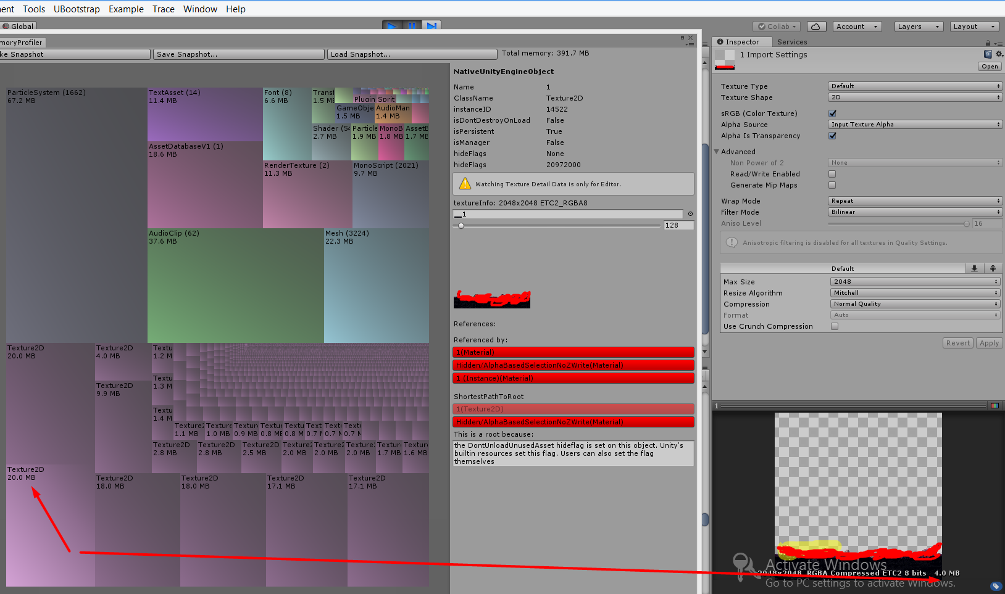
Task: Click the asset bookmark label icon in preview
Action: [x=995, y=586]
